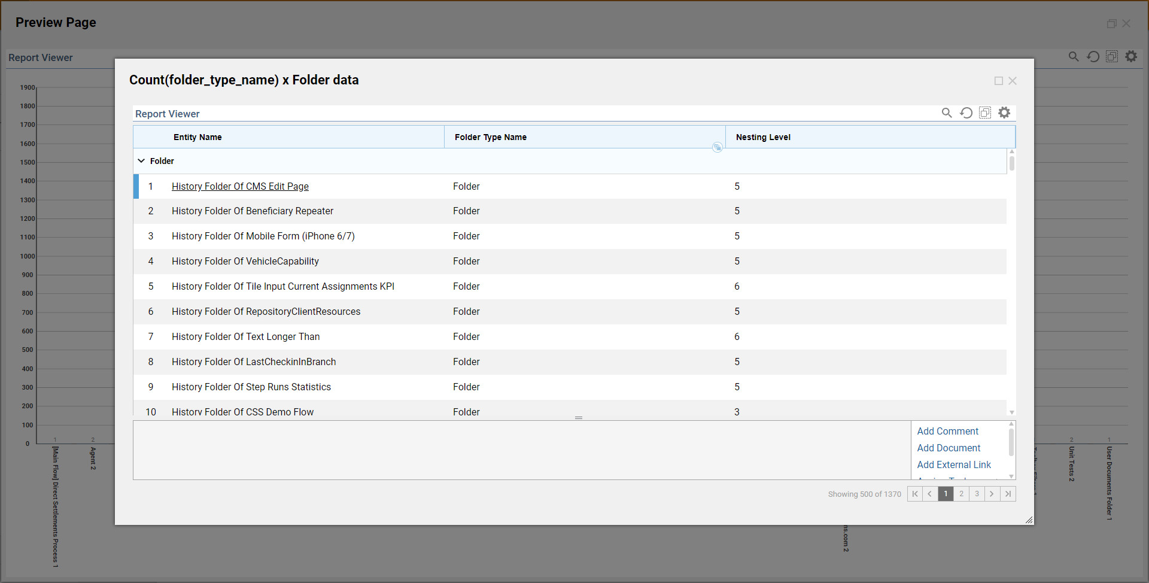The height and width of the screenshot is (583, 1149).
Task: Click row number 5 in the table
Action: (151, 287)
